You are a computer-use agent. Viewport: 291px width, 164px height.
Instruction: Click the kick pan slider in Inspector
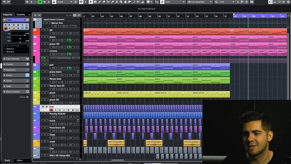[20, 38]
